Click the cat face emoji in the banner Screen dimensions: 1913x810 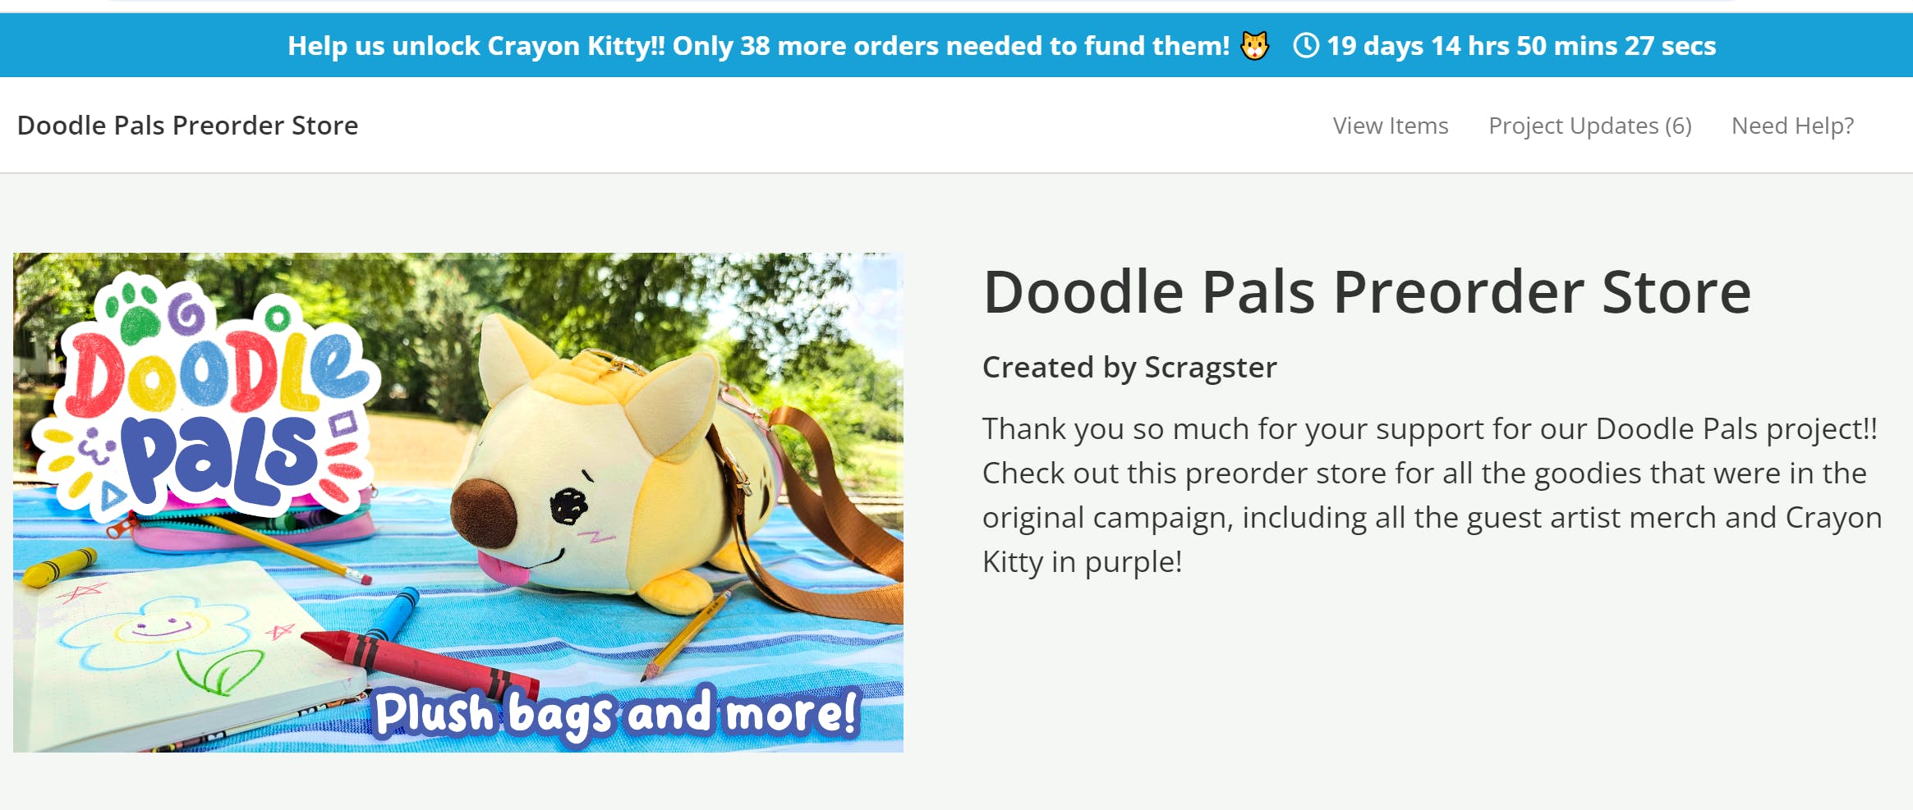[1252, 45]
